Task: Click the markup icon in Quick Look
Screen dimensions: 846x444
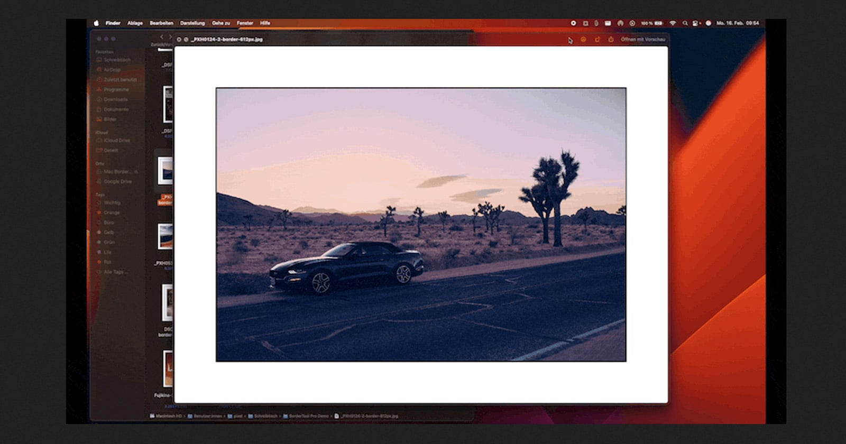Action: click(583, 40)
